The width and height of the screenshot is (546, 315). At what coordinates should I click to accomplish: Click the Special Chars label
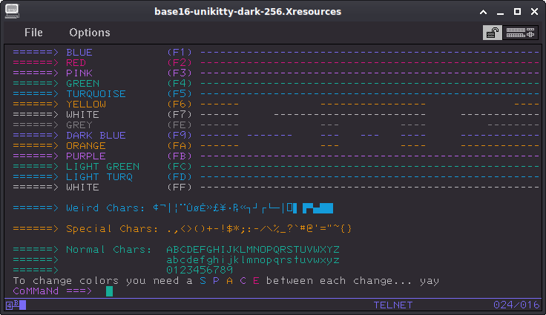coord(112,229)
